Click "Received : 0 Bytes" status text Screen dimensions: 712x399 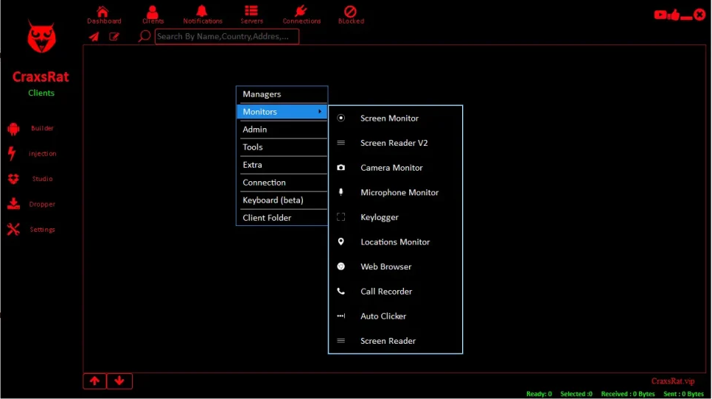click(x=628, y=394)
